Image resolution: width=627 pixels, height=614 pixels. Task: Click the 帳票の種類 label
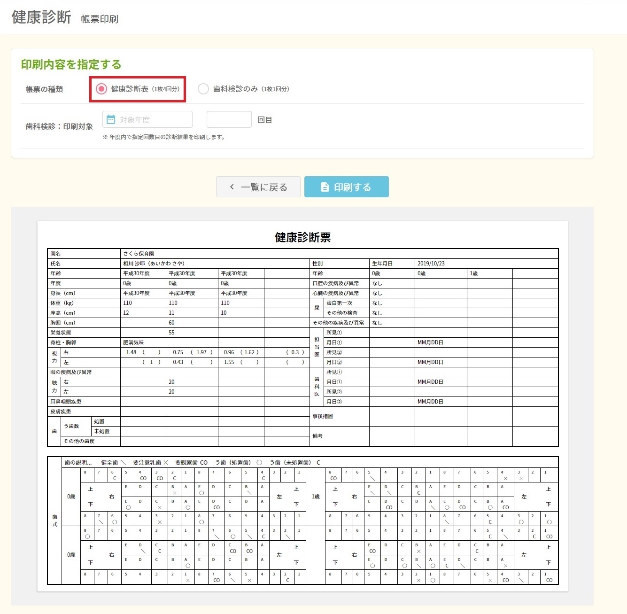[44, 89]
